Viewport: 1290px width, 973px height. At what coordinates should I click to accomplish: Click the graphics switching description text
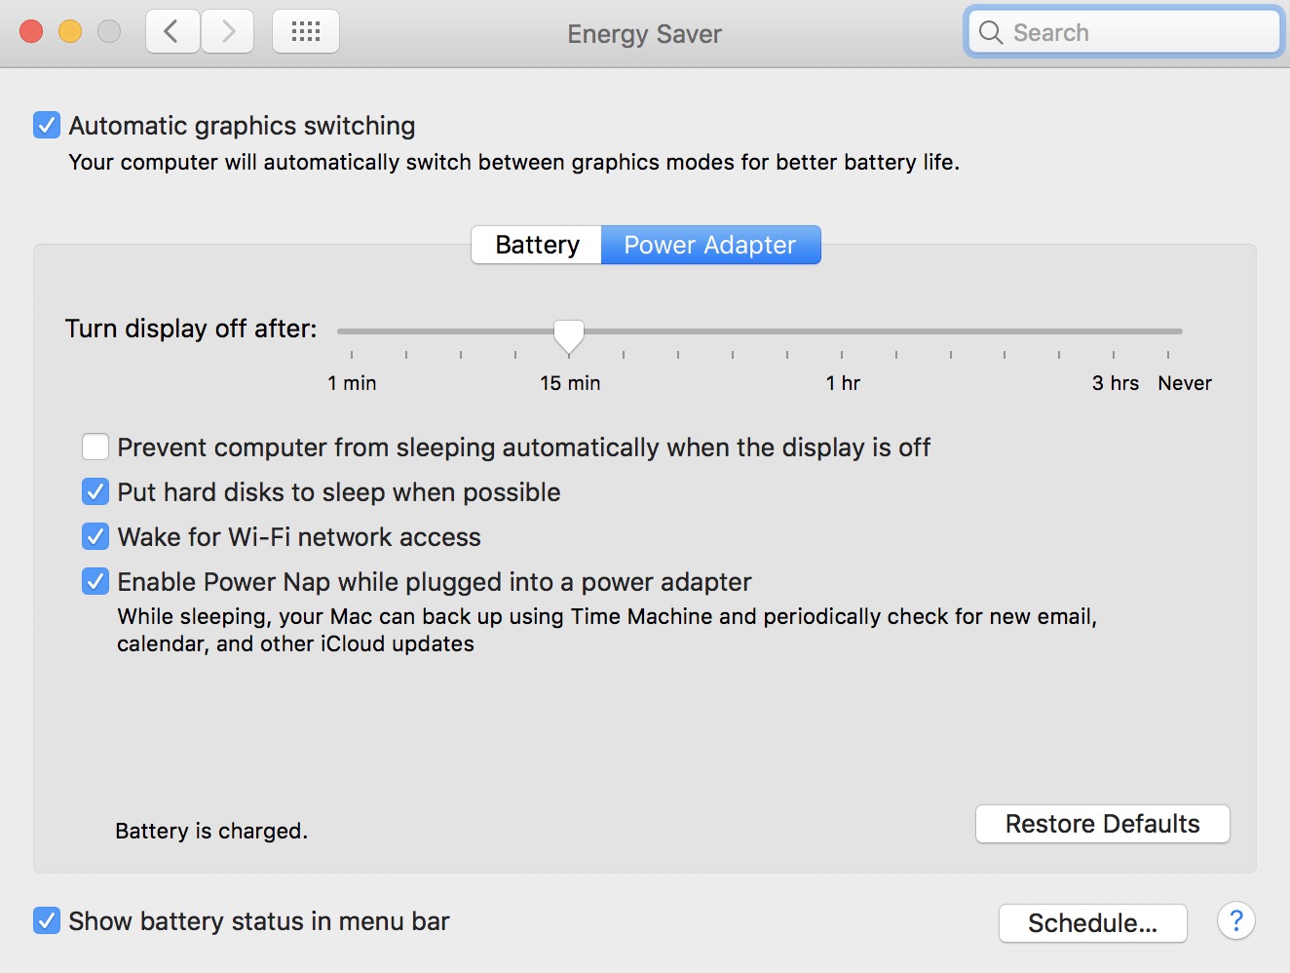click(x=514, y=162)
